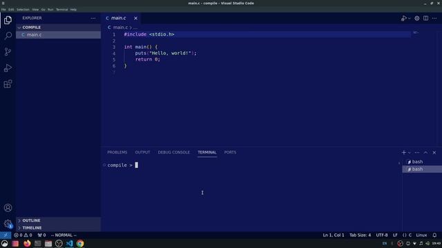Click Ln 1, Col 1 in status bar

pyautogui.click(x=334, y=235)
